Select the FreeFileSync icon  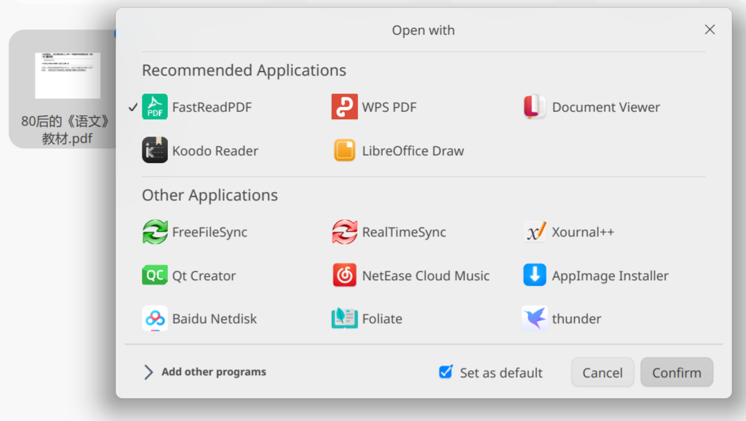point(155,232)
